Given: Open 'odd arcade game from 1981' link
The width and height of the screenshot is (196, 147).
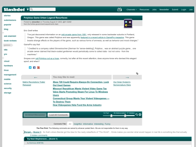Looking at the screenshot, I should pyautogui.click(x=74, y=34).
